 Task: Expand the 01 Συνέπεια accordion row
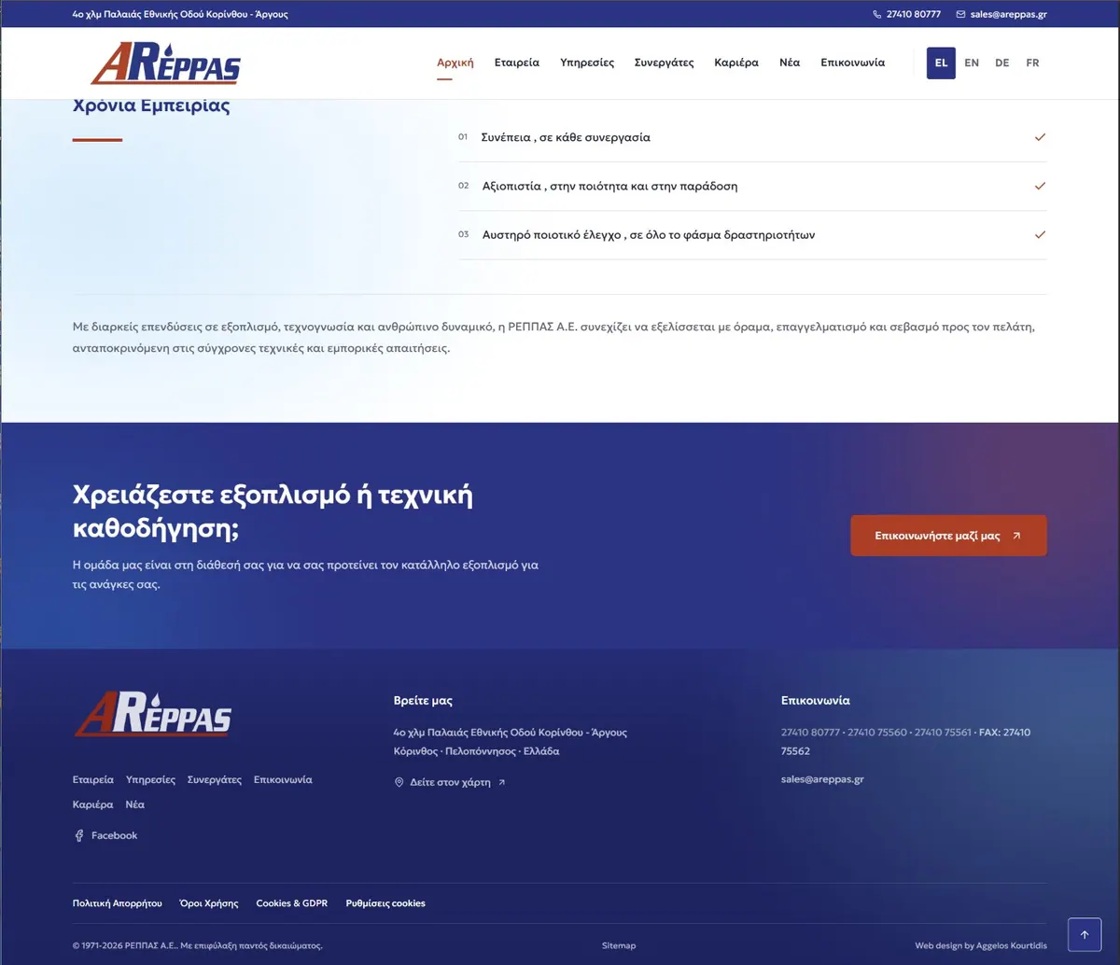pos(752,137)
